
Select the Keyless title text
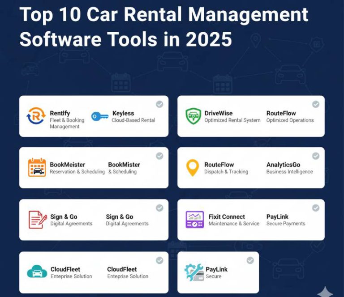pyautogui.click(x=123, y=113)
